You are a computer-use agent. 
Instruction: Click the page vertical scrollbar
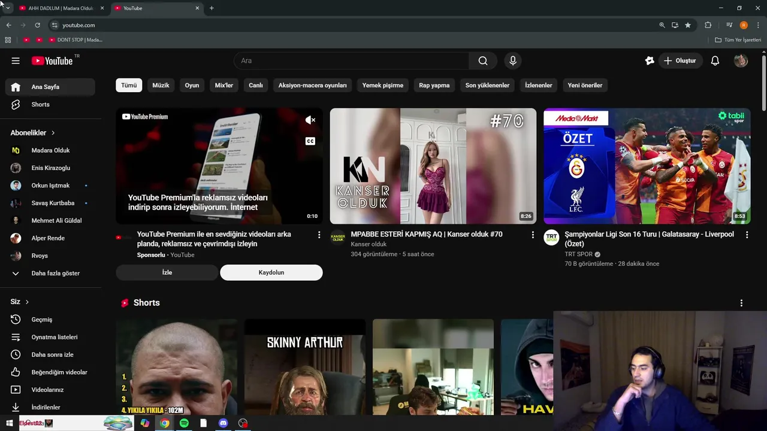(764, 84)
